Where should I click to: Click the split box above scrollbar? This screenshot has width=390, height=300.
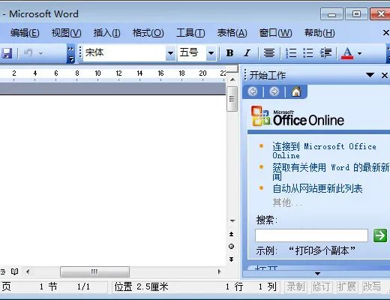[232, 69]
